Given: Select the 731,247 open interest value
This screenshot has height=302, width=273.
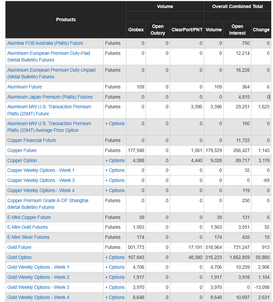Looking at the screenshot, I should point(241,247).
